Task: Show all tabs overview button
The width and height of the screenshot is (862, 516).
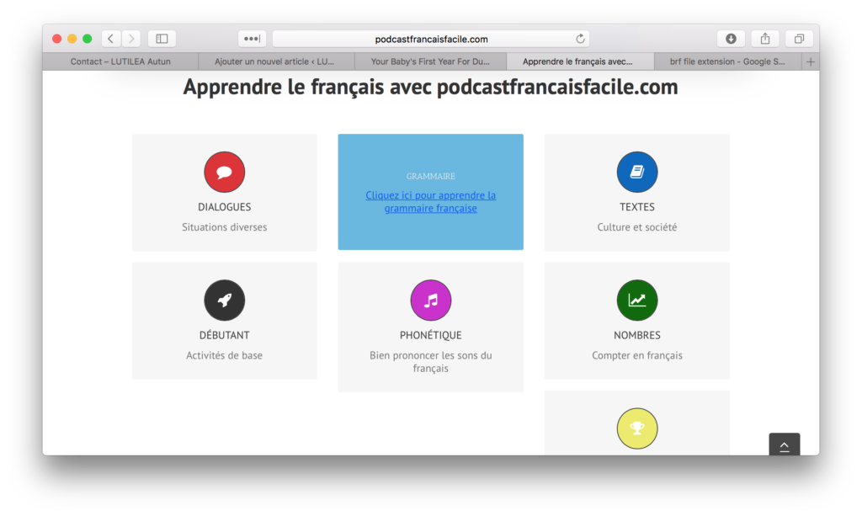Action: (x=799, y=39)
